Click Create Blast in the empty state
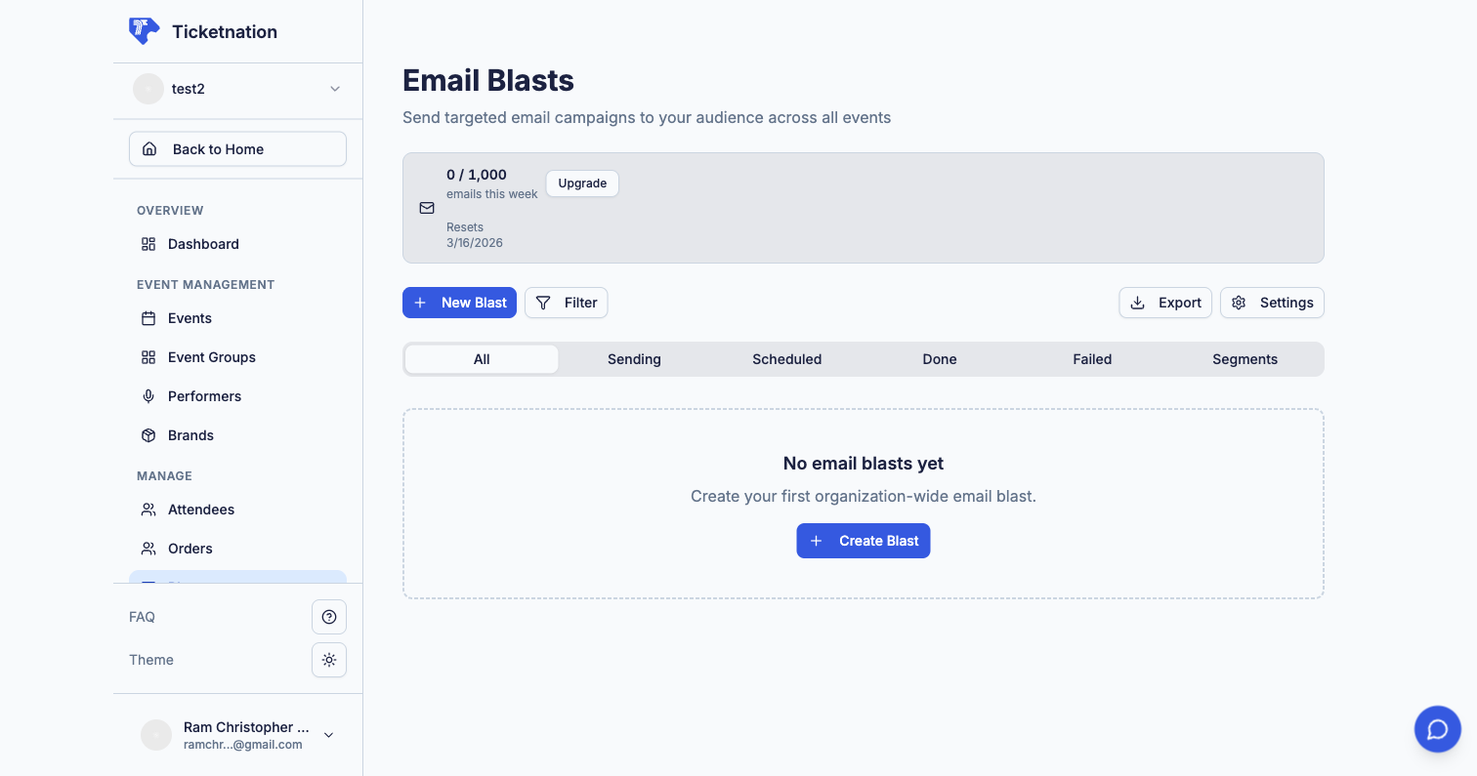The height and width of the screenshot is (776, 1477). (863, 541)
